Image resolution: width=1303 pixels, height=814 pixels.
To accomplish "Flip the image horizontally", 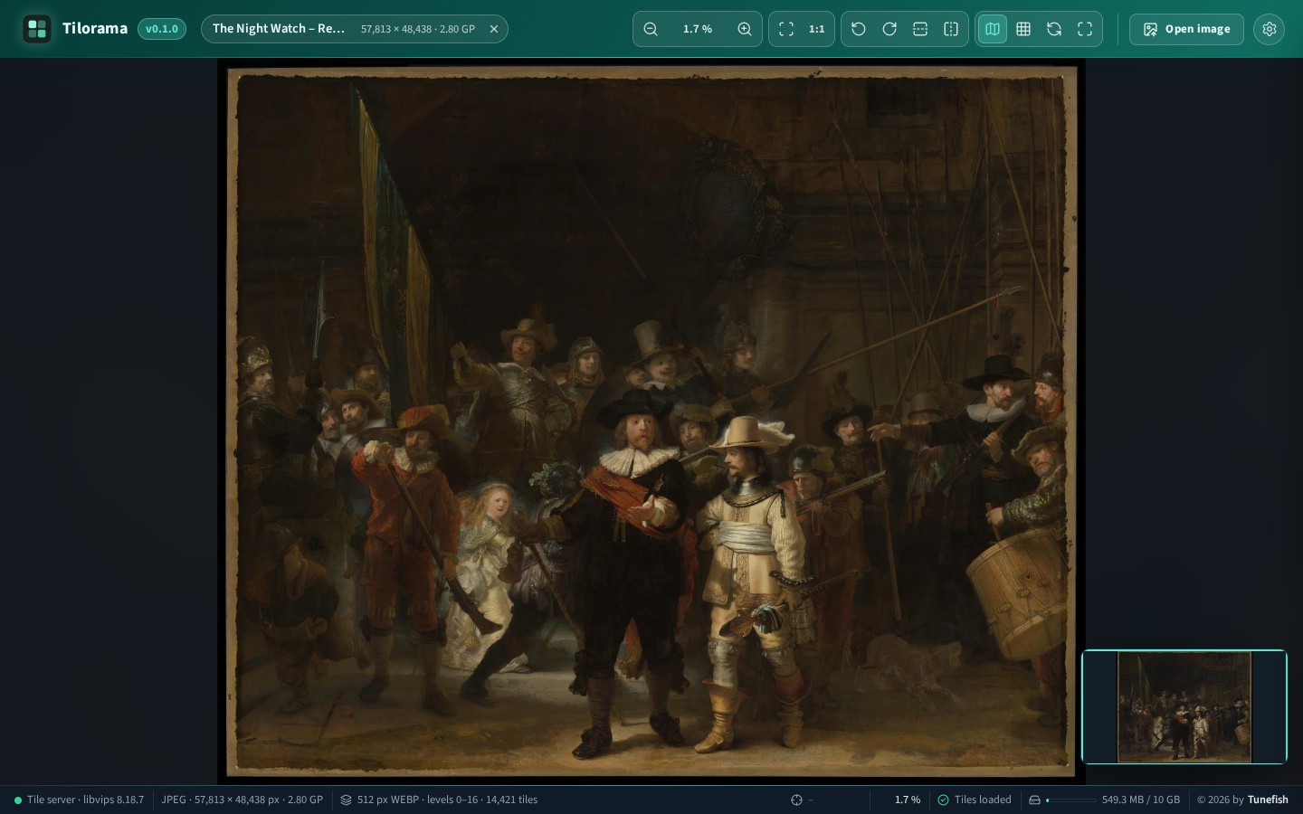I will pos(951,29).
